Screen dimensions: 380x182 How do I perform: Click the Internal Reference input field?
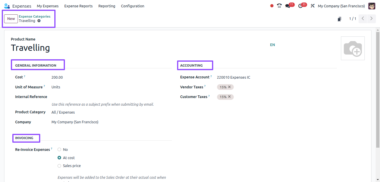111,97
